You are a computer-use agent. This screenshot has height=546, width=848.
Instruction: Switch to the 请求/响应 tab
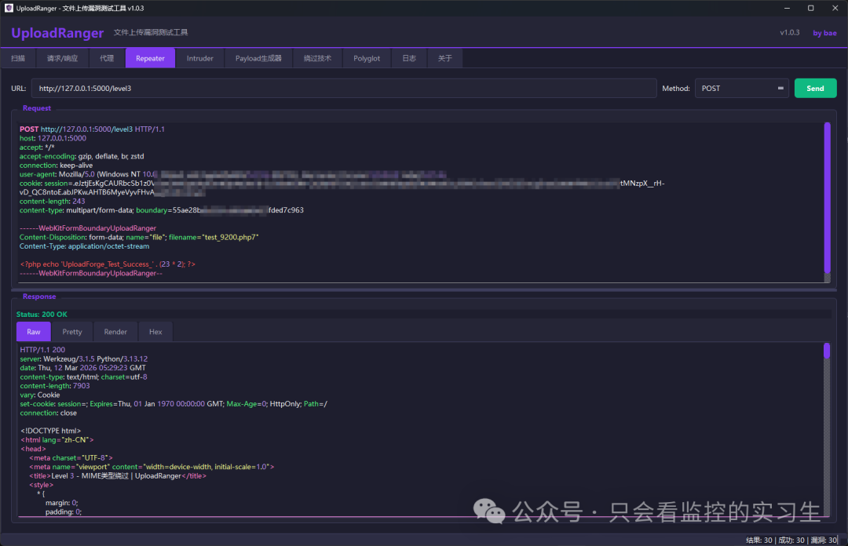click(62, 58)
